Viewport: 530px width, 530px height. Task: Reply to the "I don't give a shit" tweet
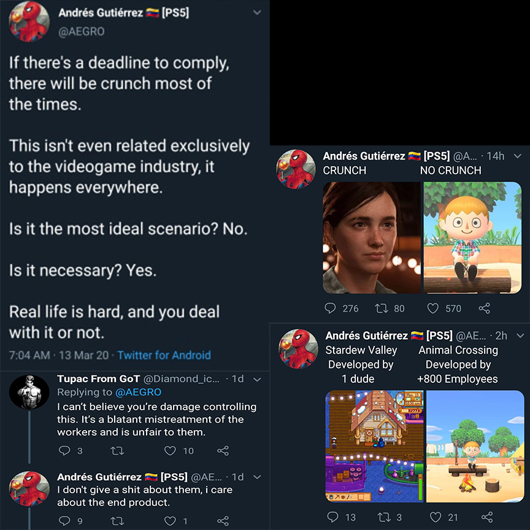[x=64, y=521]
